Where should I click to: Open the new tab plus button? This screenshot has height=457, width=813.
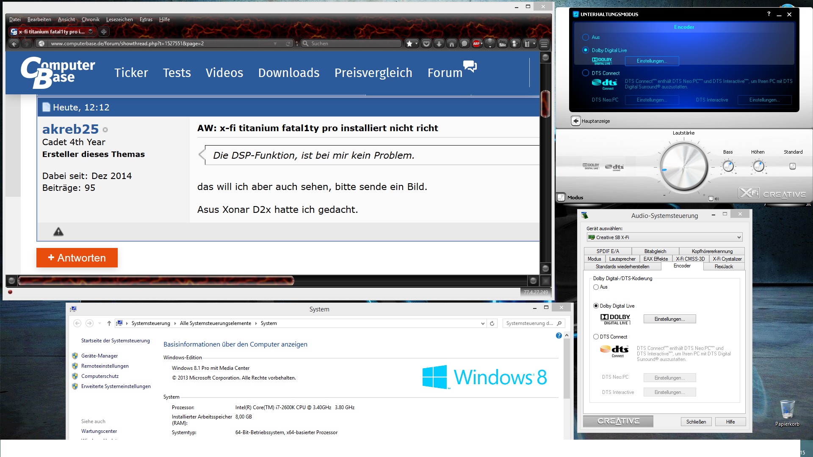103,31
